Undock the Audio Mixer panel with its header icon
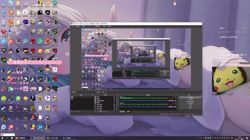250x140 pixels. point(177,95)
